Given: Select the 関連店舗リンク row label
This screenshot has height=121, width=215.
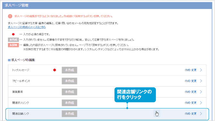Looking at the screenshot, I should tap(21, 114).
